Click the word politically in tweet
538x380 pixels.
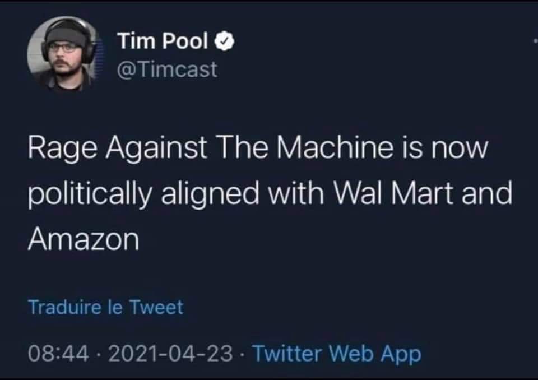tap(90, 195)
